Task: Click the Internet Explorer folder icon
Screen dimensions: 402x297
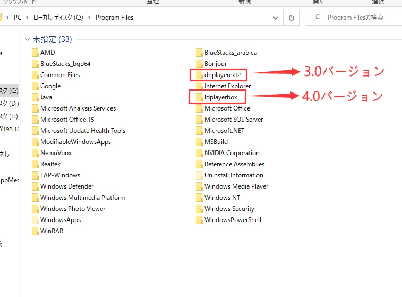Action: click(199, 86)
